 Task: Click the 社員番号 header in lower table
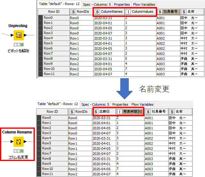pyautogui.click(x=156, y=112)
